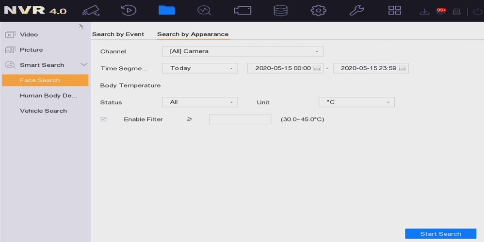Open the storage database icon

280,10
